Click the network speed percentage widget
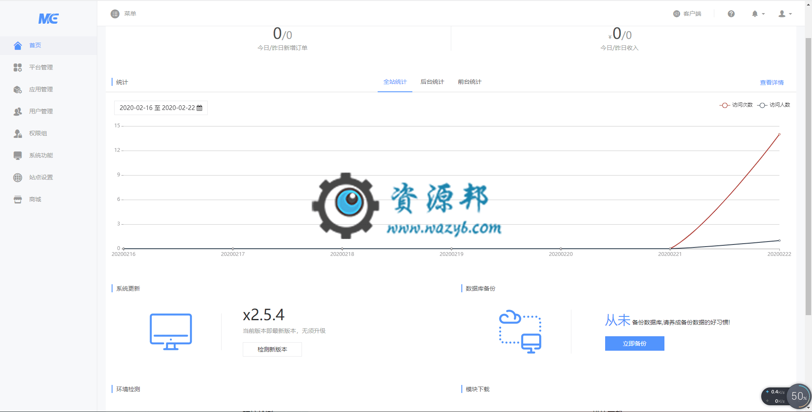The height and width of the screenshot is (412, 812). [799, 396]
